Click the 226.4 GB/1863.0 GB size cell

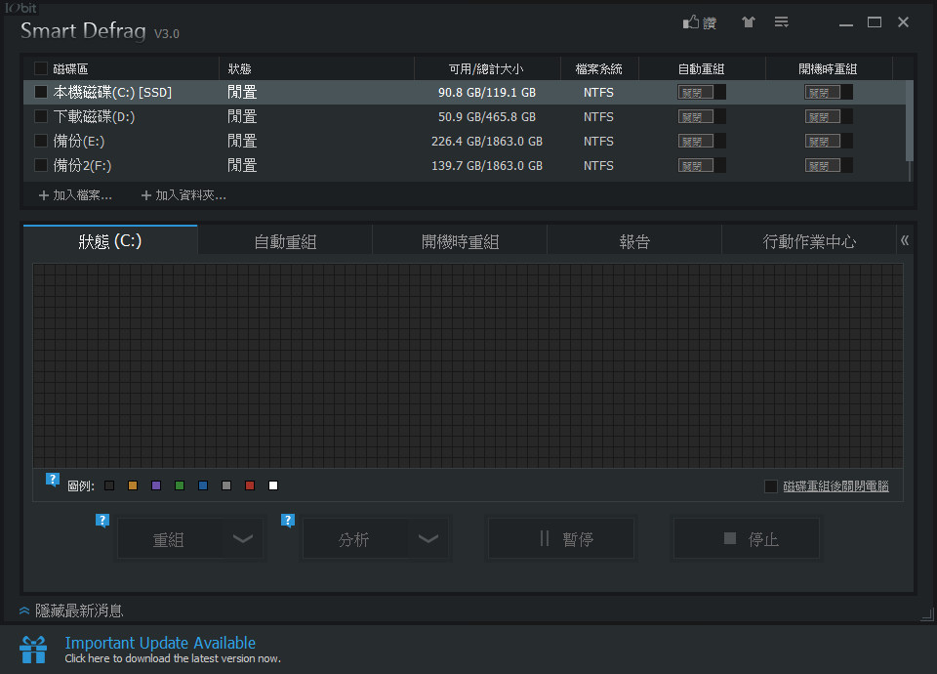tap(487, 141)
